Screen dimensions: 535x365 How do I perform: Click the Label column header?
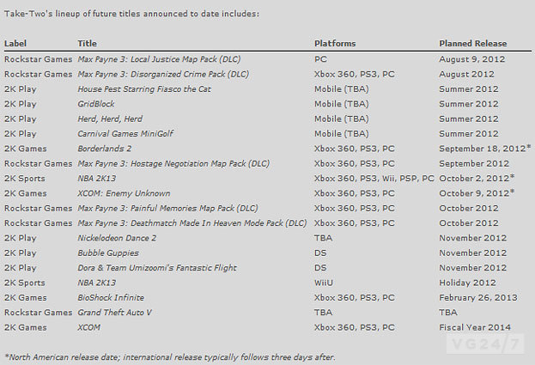15,44
